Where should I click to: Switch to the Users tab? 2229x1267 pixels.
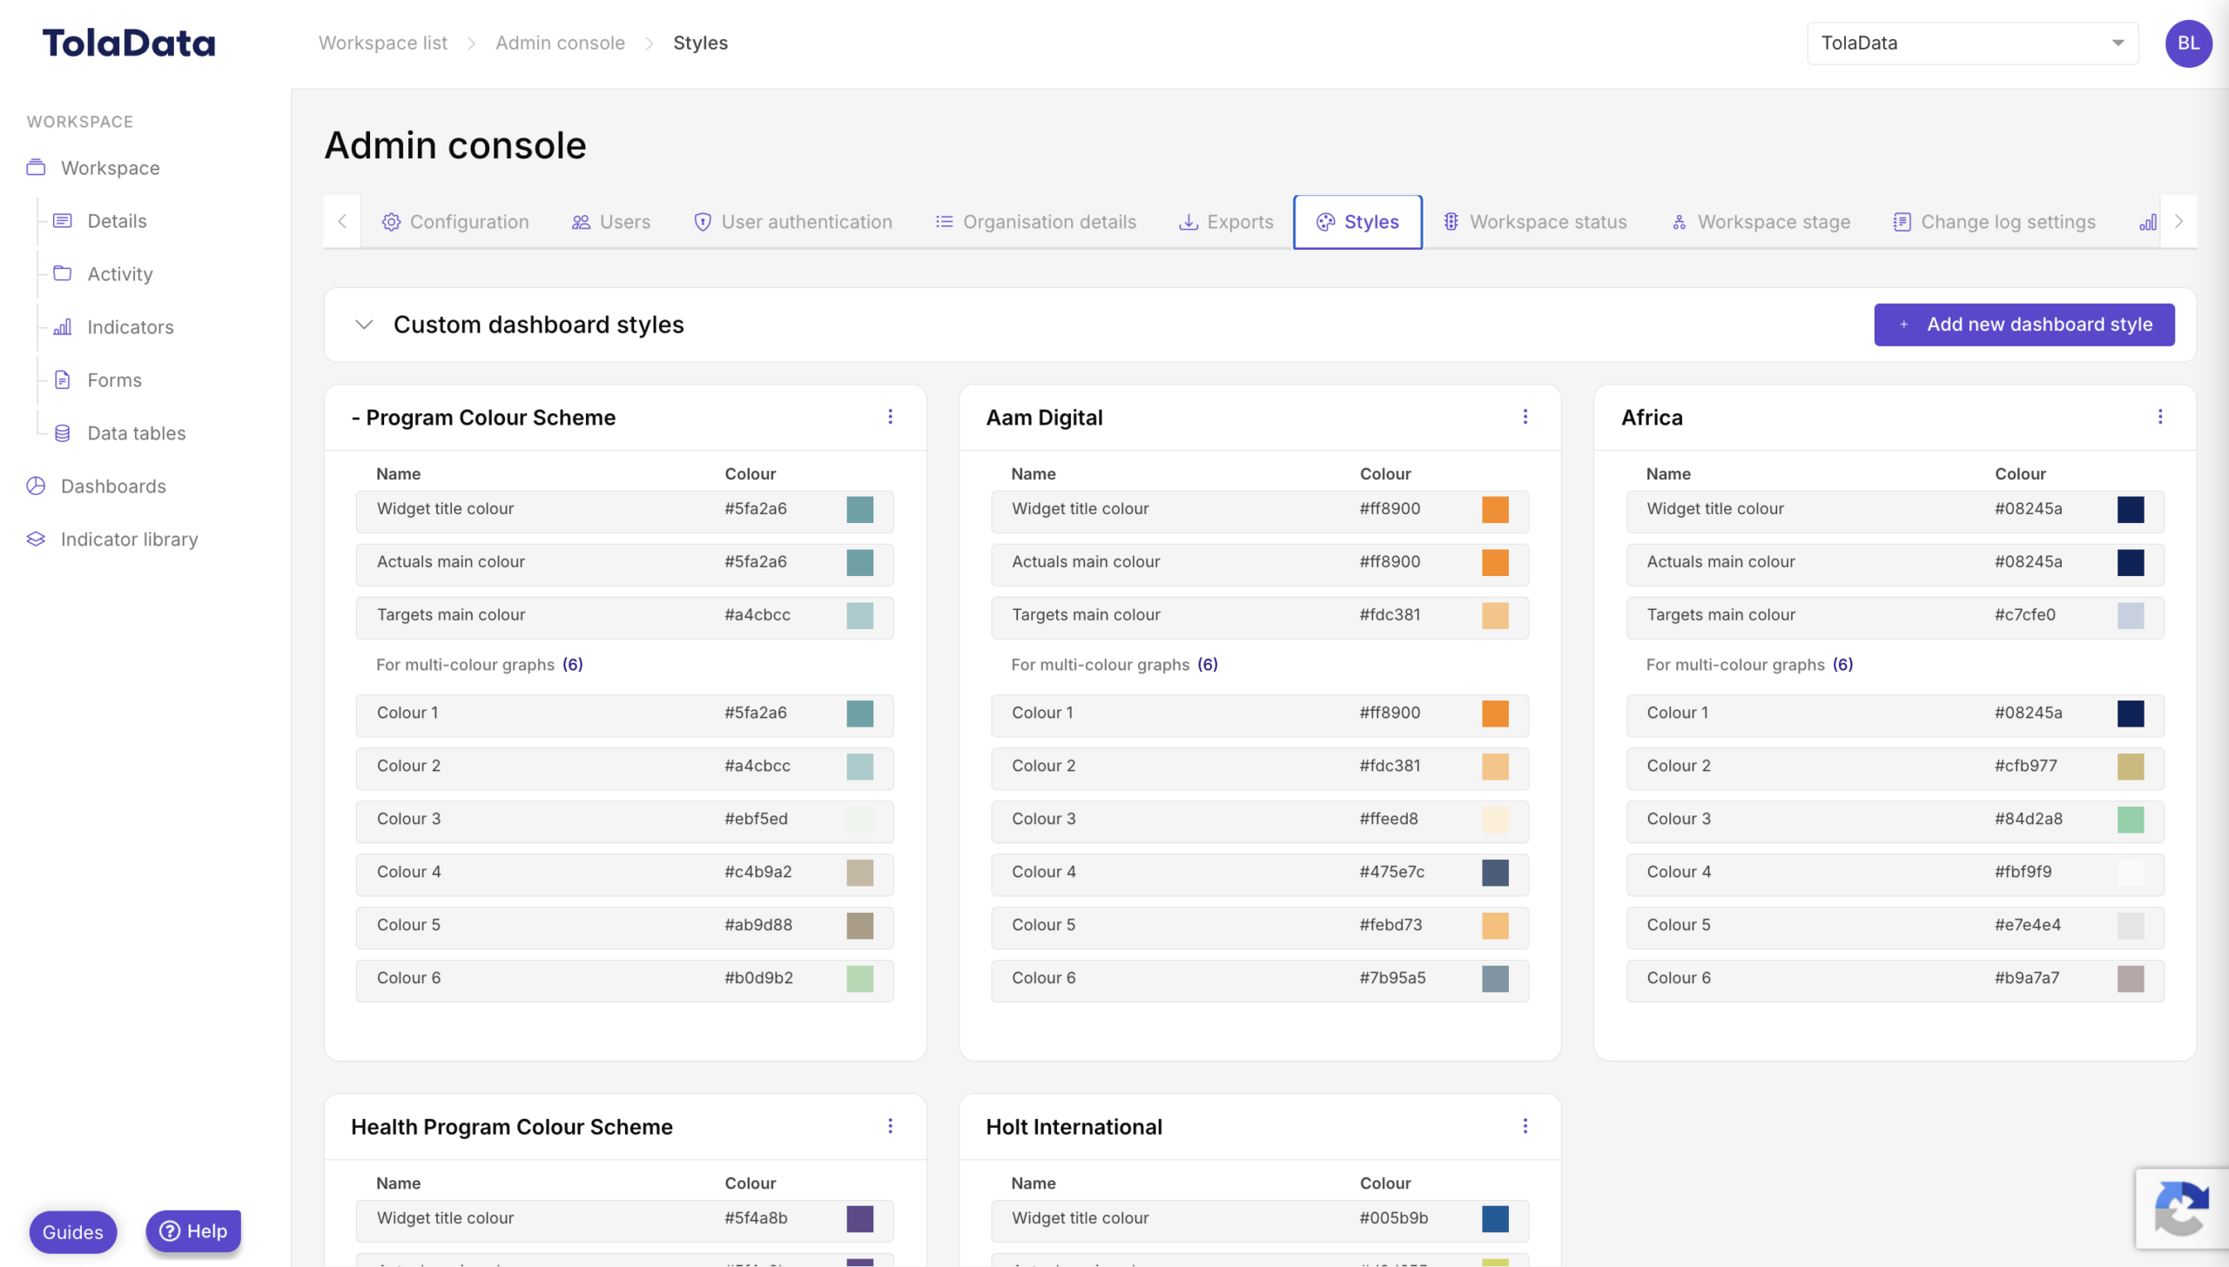click(610, 223)
